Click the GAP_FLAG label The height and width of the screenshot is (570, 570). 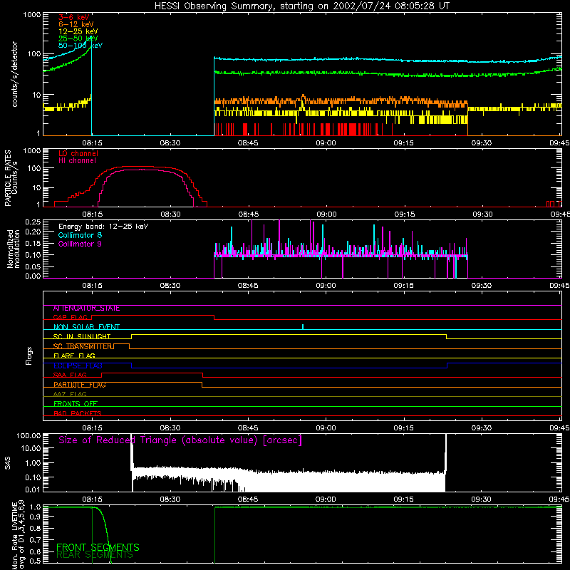pyautogui.click(x=71, y=318)
